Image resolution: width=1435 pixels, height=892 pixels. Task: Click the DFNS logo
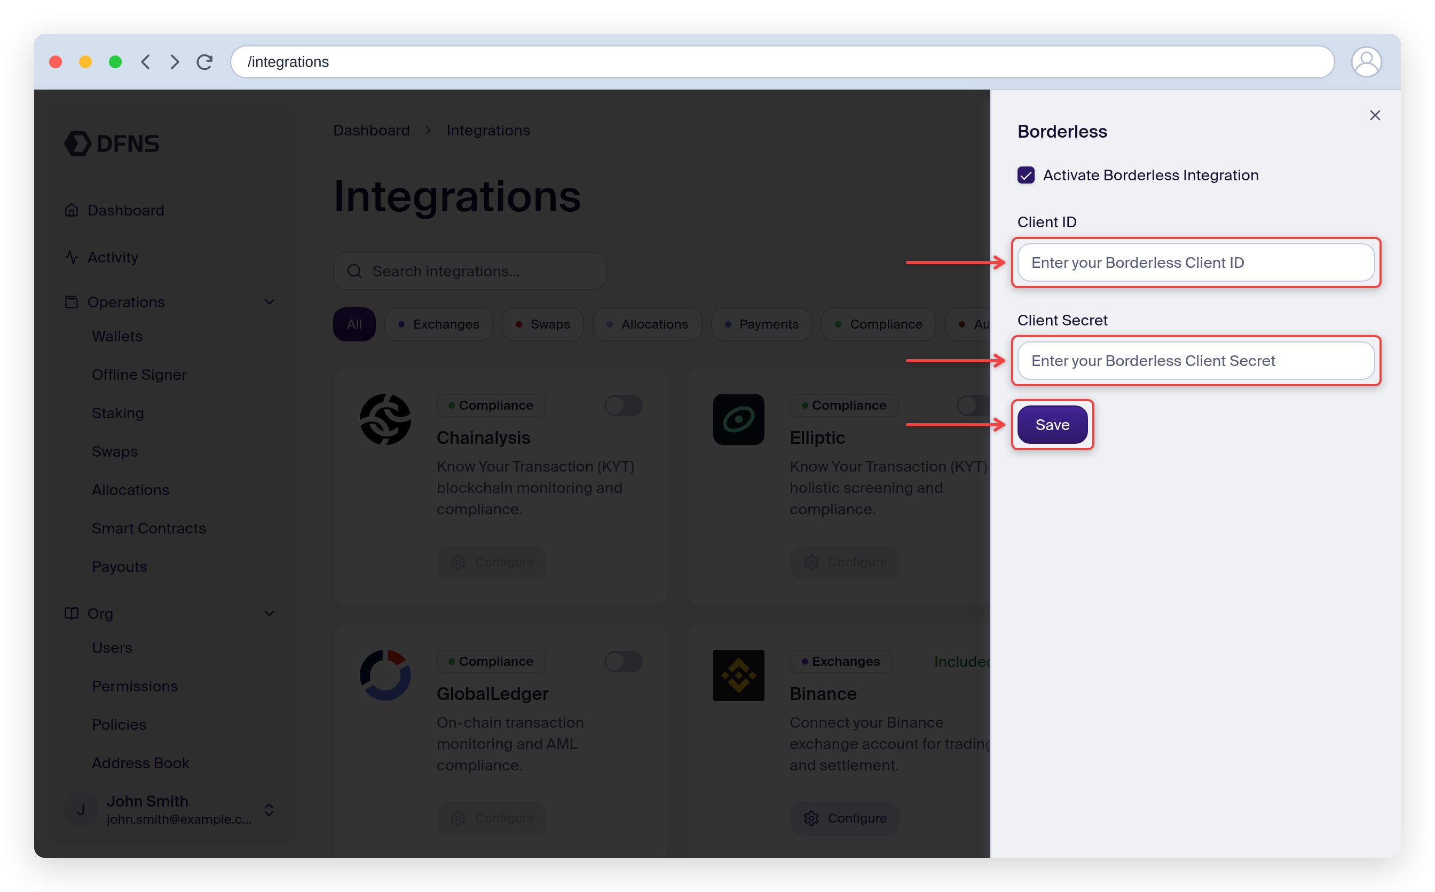[x=112, y=144]
